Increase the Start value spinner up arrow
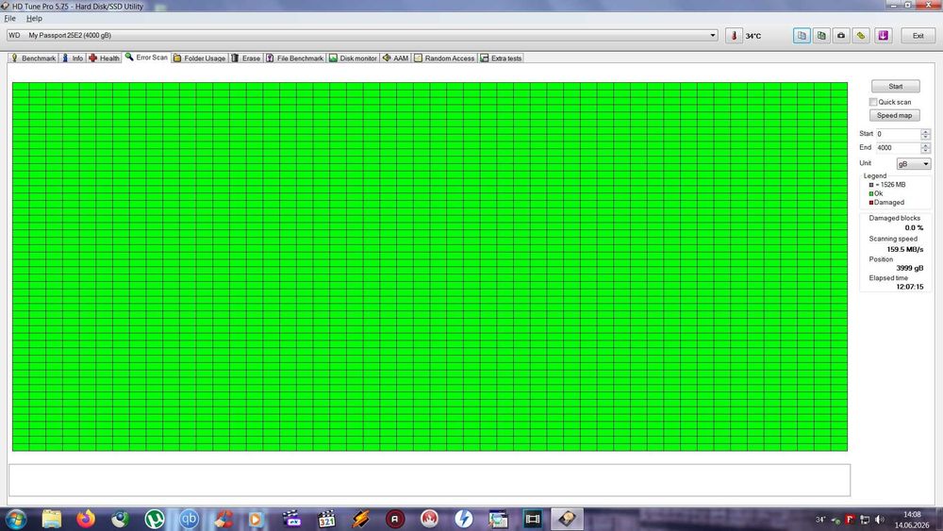943x531 pixels. click(926, 131)
